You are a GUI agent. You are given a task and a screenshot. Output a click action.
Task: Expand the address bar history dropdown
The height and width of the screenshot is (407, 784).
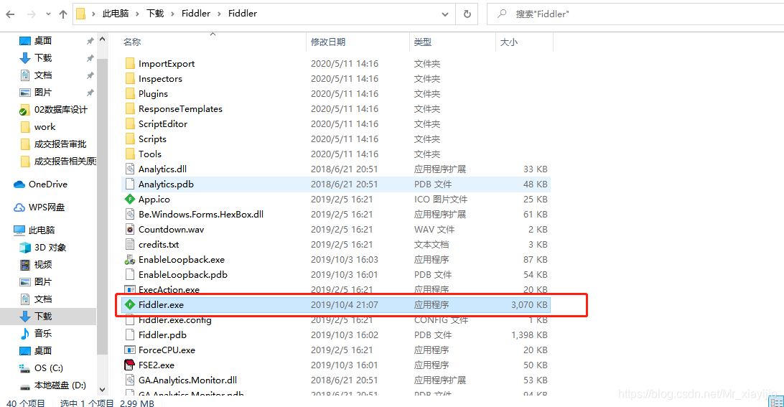click(x=445, y=14)
